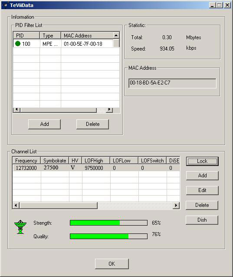Image resolution: width=233 pixels, height=277 pixels.
Task: Edit the selected channel
Action: (x=202, y=190)
